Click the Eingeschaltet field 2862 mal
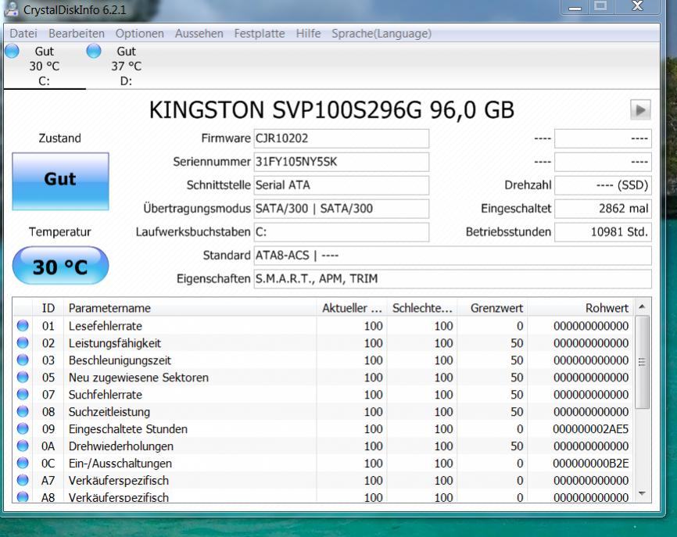Screen dimensions: 677x537 pyautogui.click(x=603, y=209)
